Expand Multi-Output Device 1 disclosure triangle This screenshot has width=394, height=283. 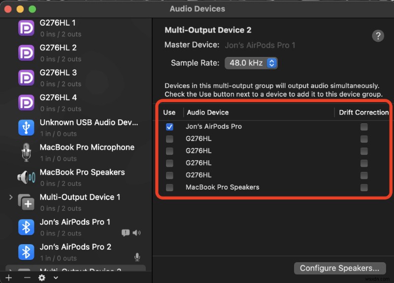[x=11, y=197]
